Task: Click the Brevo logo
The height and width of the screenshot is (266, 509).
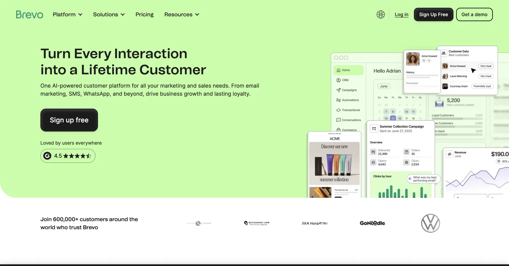Action: [x=29, y=15]
